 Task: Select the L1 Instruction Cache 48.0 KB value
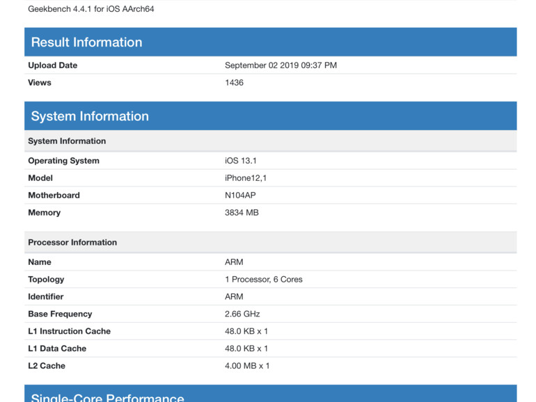tap(246, 331)
